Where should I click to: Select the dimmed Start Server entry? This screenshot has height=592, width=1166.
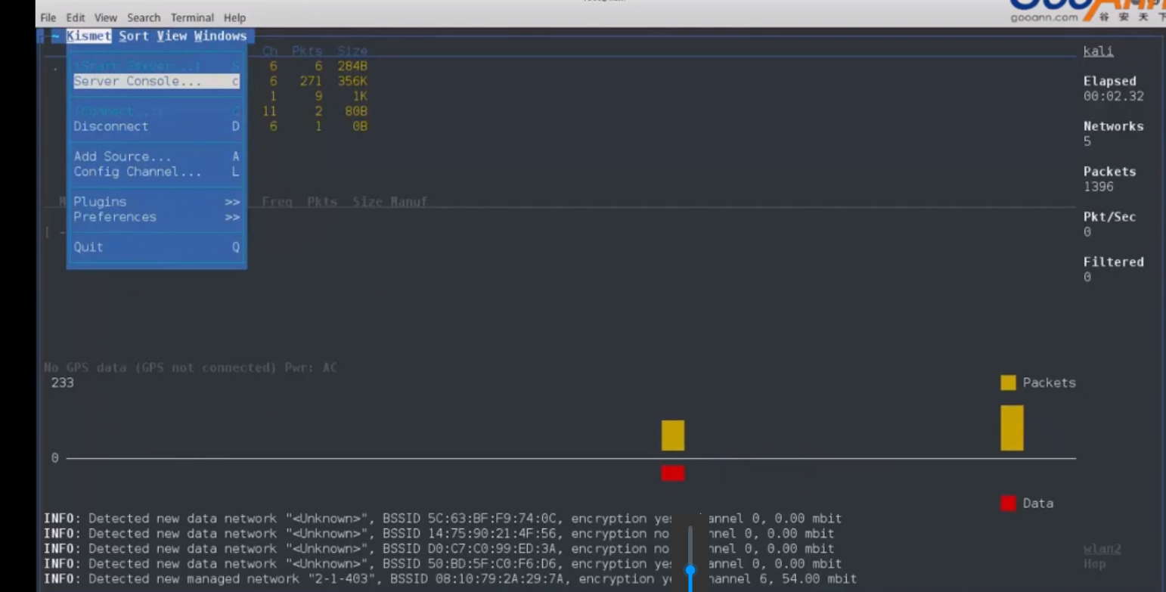pos(157,66)
